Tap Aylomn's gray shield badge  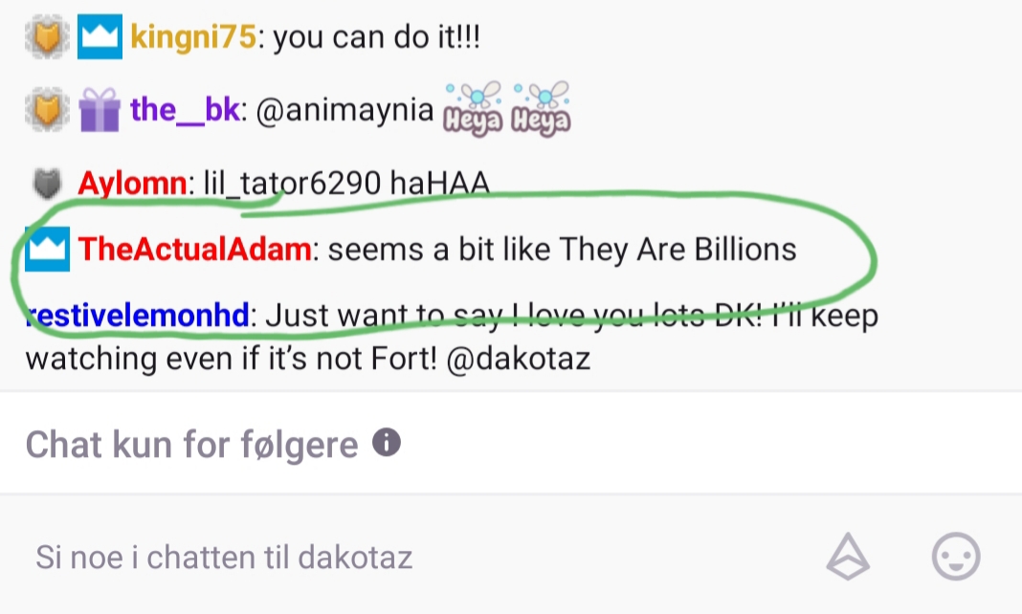click(47, 183)
